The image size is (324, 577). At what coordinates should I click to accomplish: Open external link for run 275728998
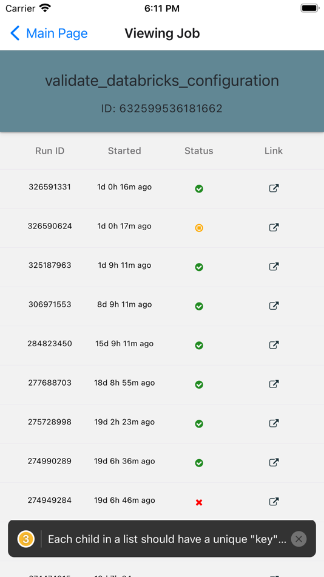pos(274,423)
